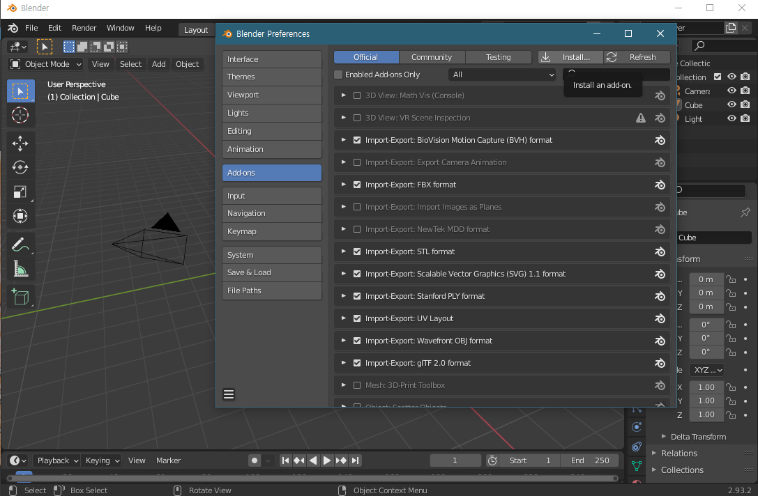Click the Blender icon on glTF 2.0 row

tap(660, 363)
